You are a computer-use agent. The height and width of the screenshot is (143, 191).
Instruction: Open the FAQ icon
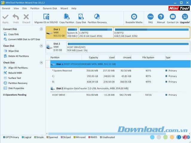[x=150, y=16]
